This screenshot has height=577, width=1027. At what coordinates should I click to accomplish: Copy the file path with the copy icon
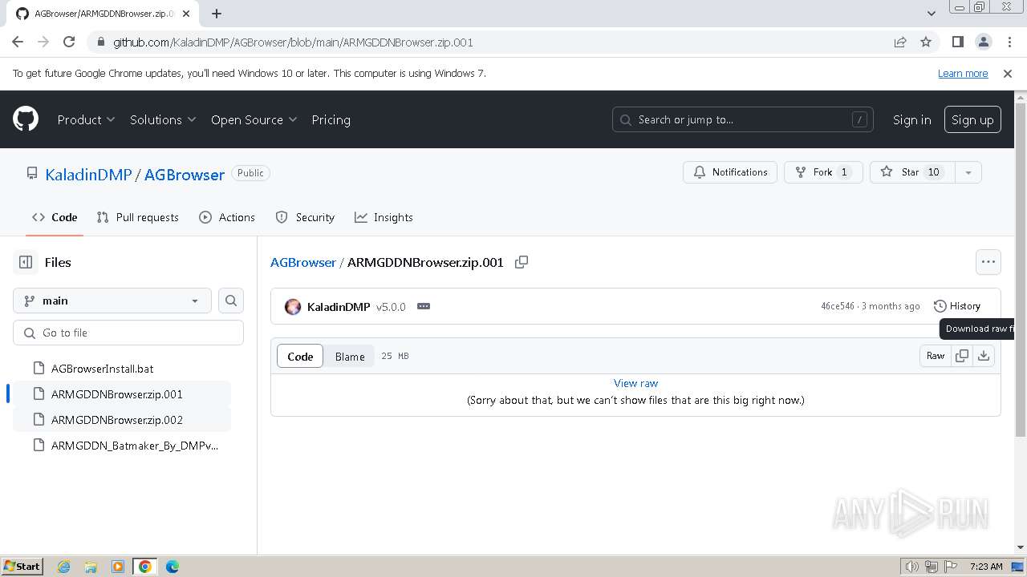point(522,262)
